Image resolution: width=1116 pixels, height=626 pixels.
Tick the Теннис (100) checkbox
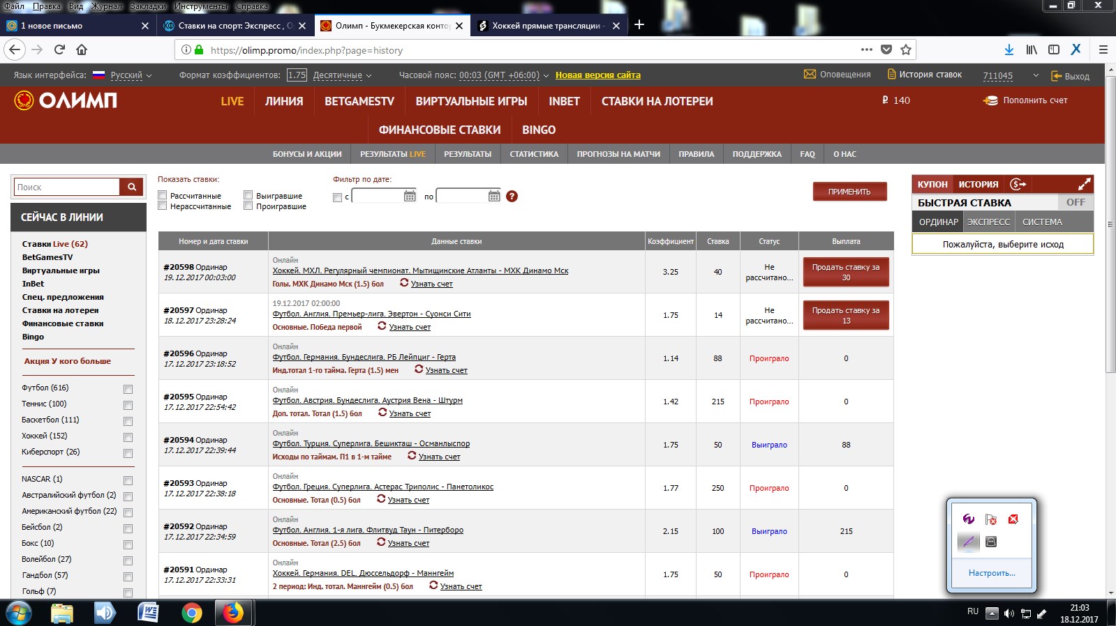click(x=128, y=405)
